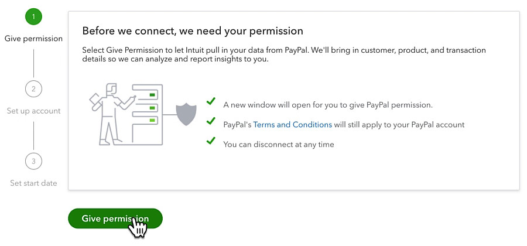Viewport: 527px width, 246px height.
Task: Click the gray shield icon
Action: point(186,115)
